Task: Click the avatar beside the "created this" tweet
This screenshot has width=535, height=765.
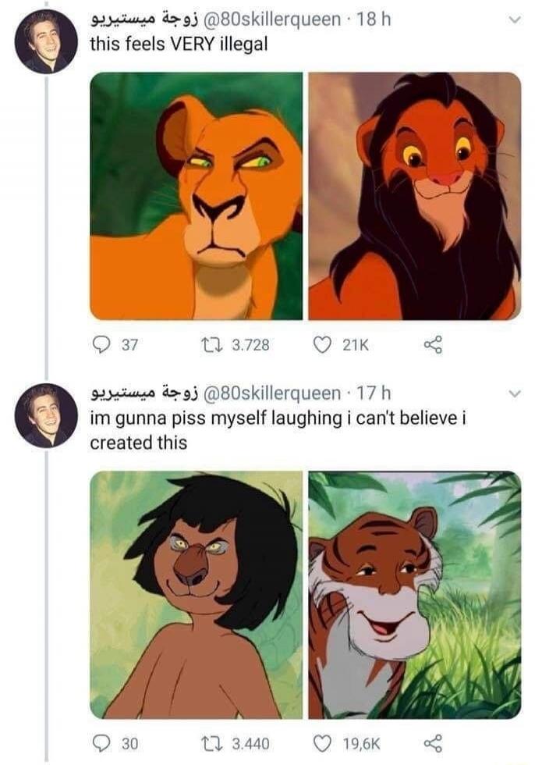Action: coord(46,415)
